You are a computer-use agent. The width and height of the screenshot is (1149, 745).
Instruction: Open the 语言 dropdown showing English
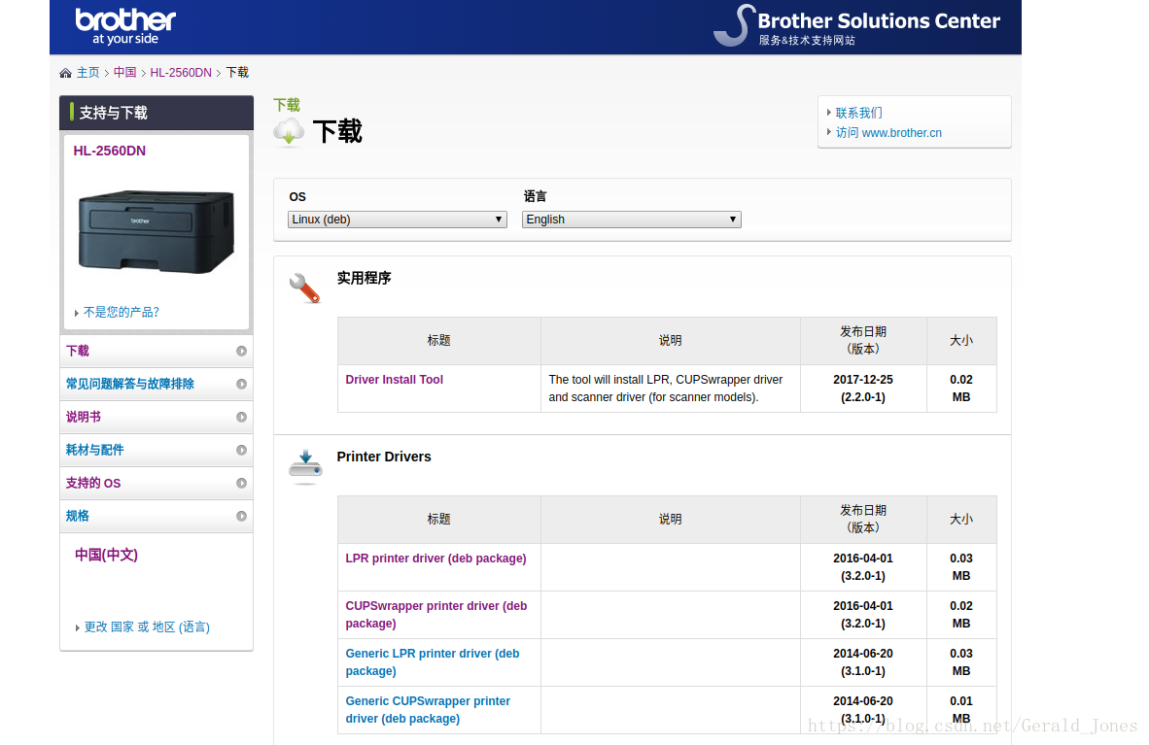click(x=632, y=219)
